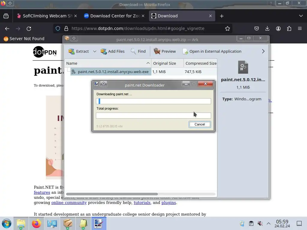Open the Firefox extensions icon
This screenshot has height=230, width=307.
[x=289, y=28]
